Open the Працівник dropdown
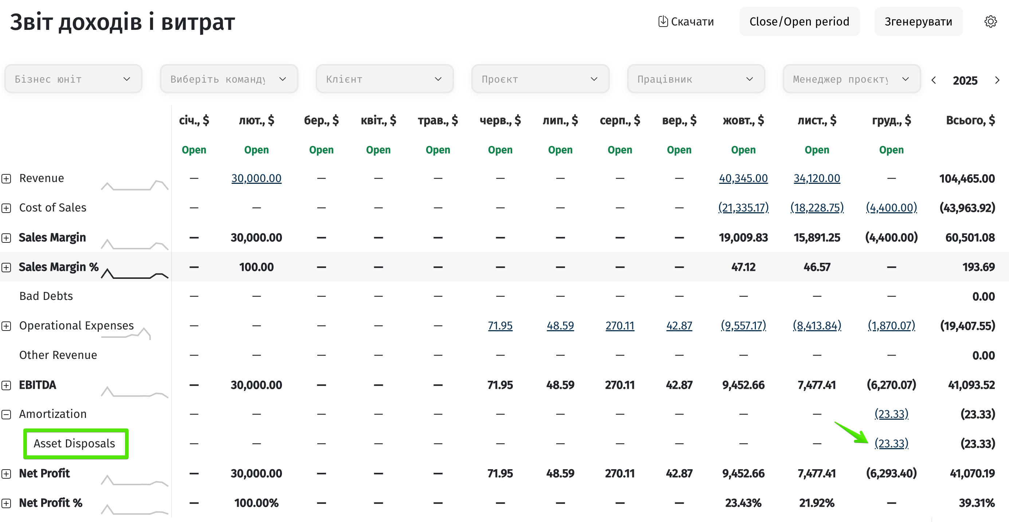This screenshot has height=522, width=1009. coord(696,79)
